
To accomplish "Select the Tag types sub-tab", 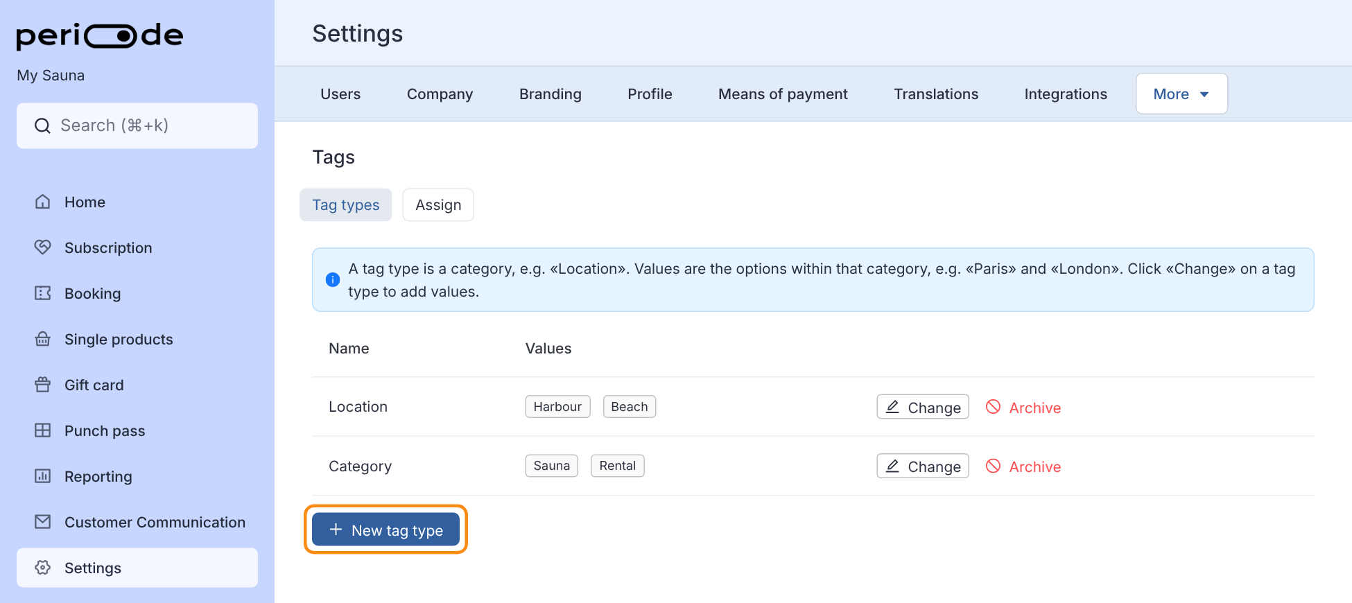I will pyautogui.click(x=346, y=205).
